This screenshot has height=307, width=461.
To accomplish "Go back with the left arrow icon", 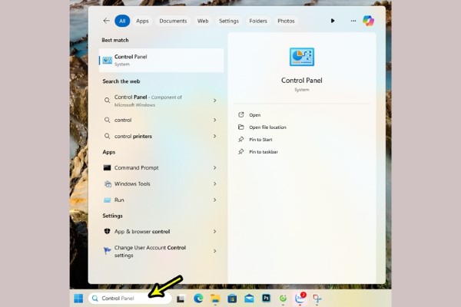I will [106, 21].
